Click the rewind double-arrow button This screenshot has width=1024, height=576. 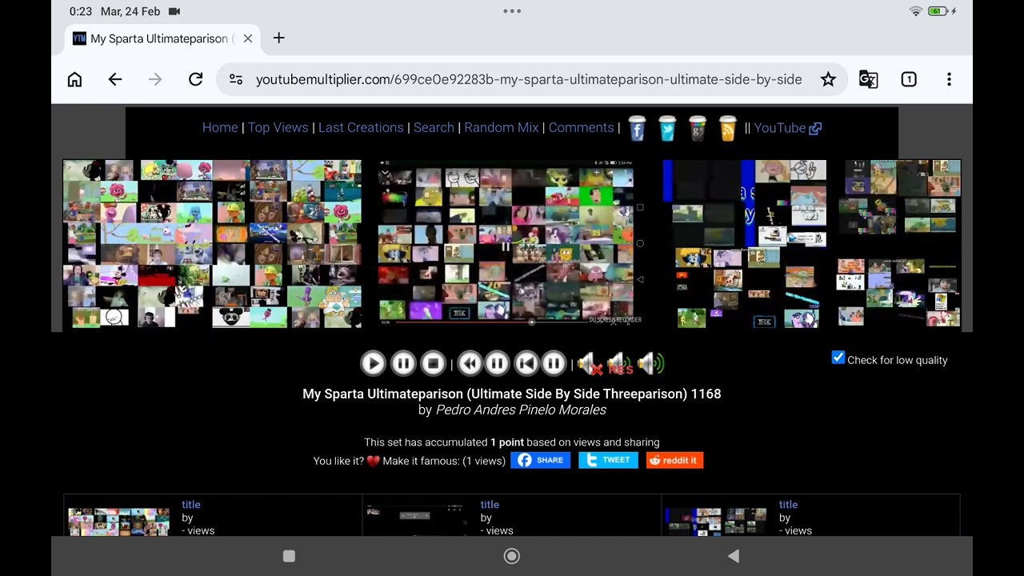coord(470,364)
